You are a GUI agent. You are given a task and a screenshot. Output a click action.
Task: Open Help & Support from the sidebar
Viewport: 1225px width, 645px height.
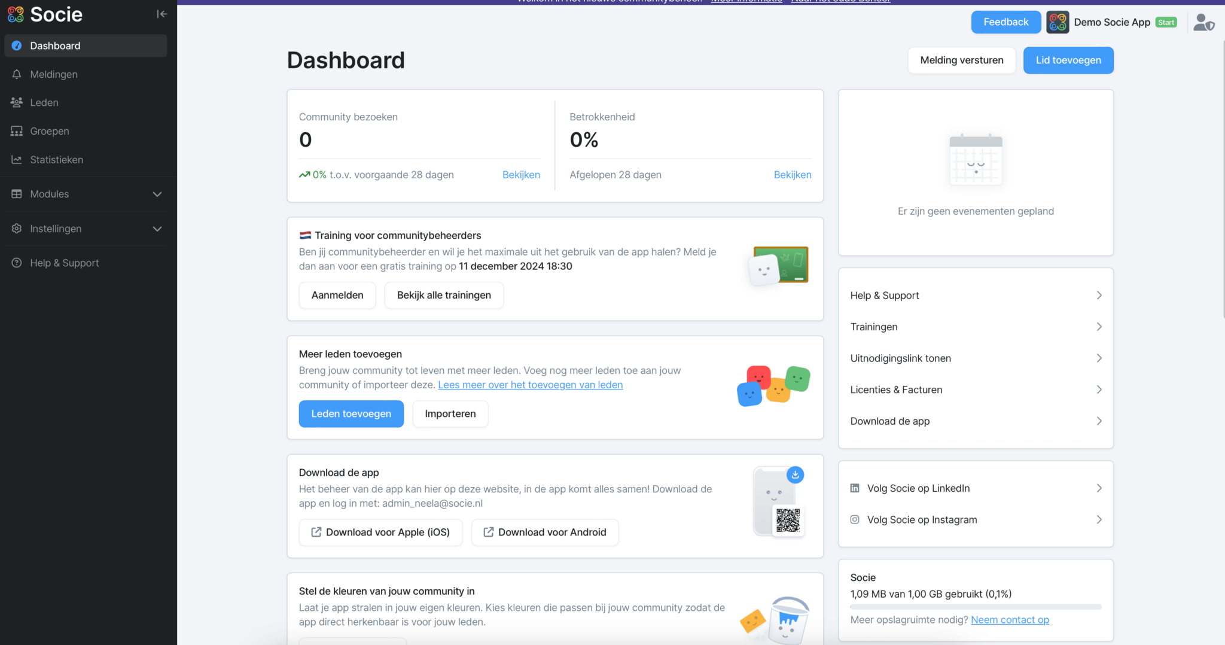(x=64, y=263)
